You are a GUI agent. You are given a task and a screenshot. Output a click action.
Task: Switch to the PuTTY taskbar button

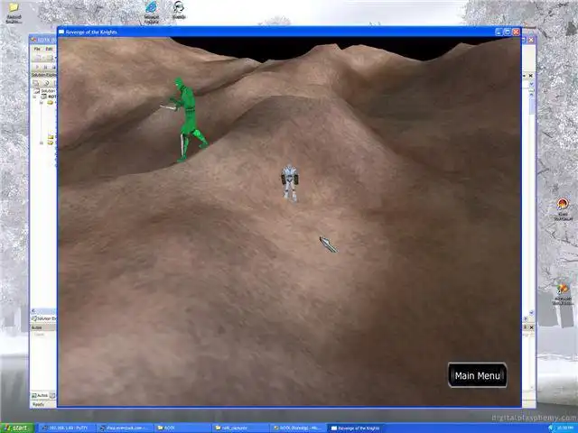[x=65, y=428]
